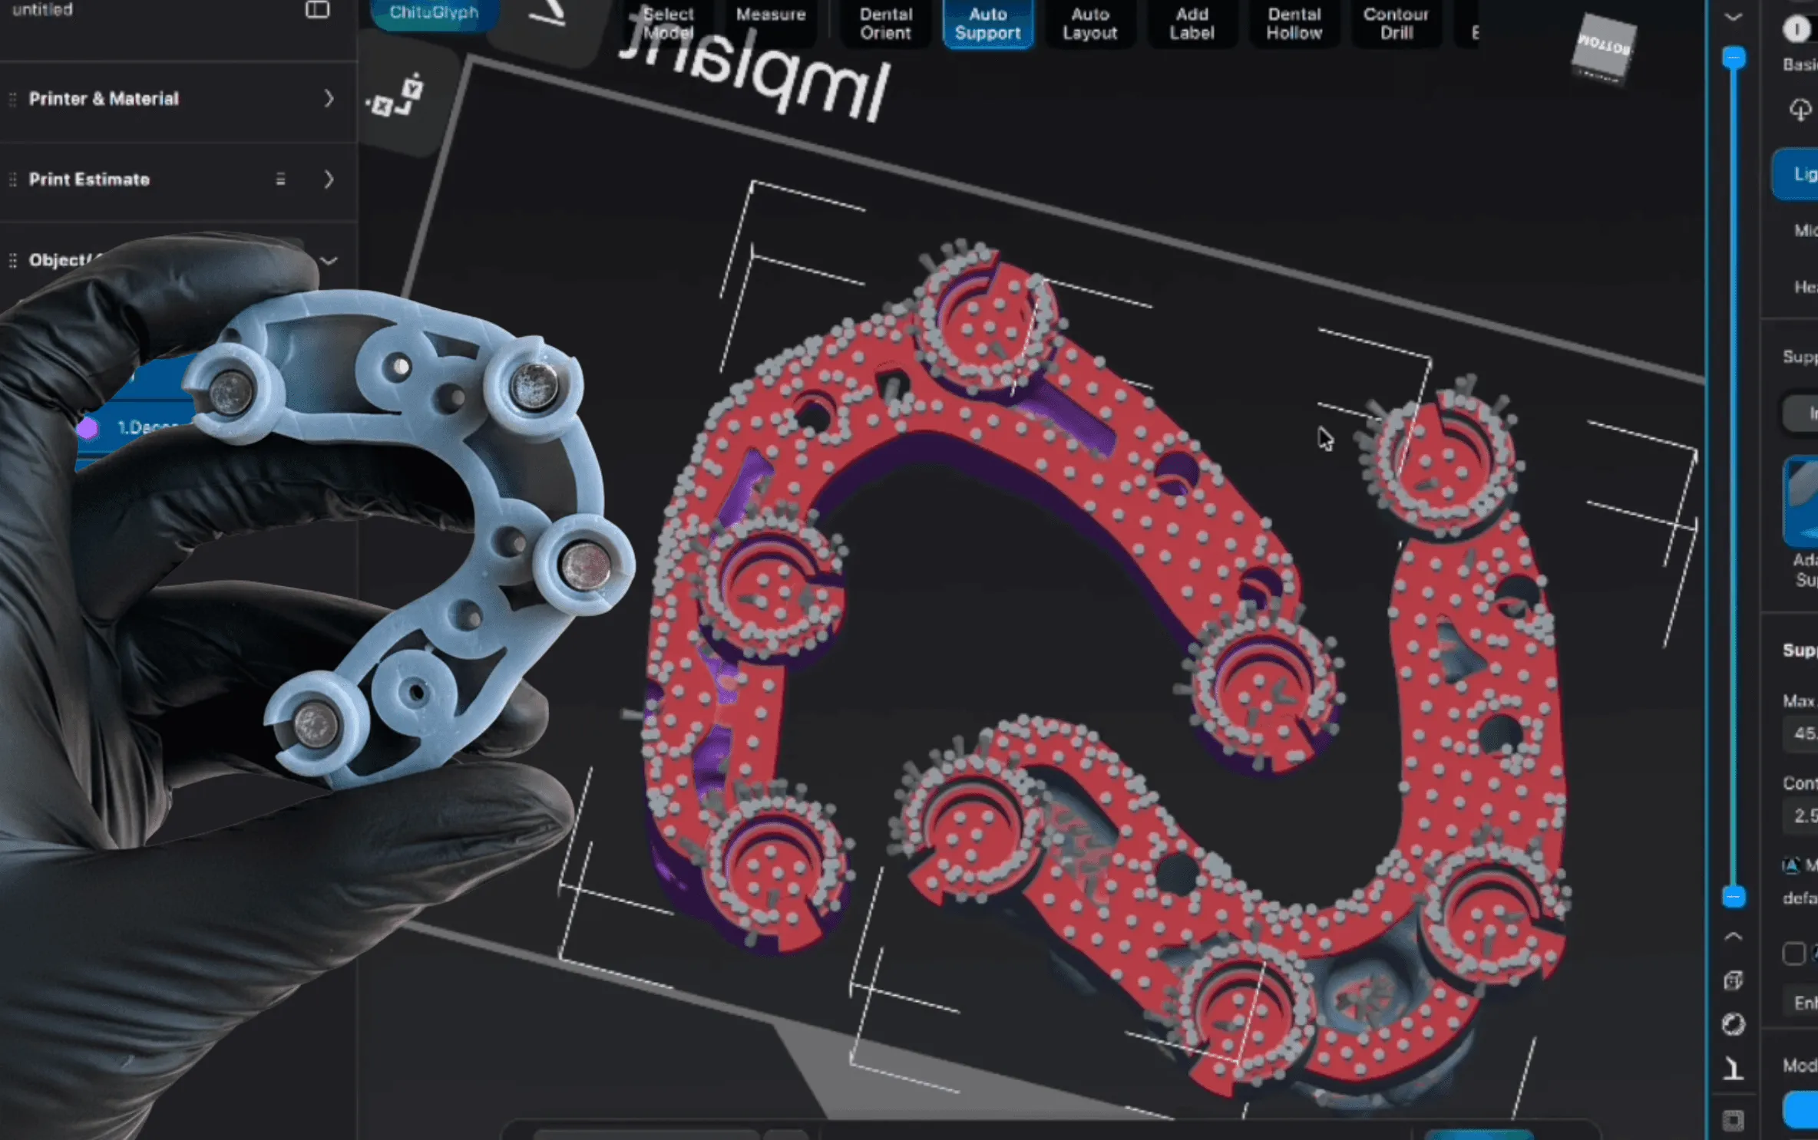
Task: Click the max angle field showing 45
Action: pos(1801,733)
